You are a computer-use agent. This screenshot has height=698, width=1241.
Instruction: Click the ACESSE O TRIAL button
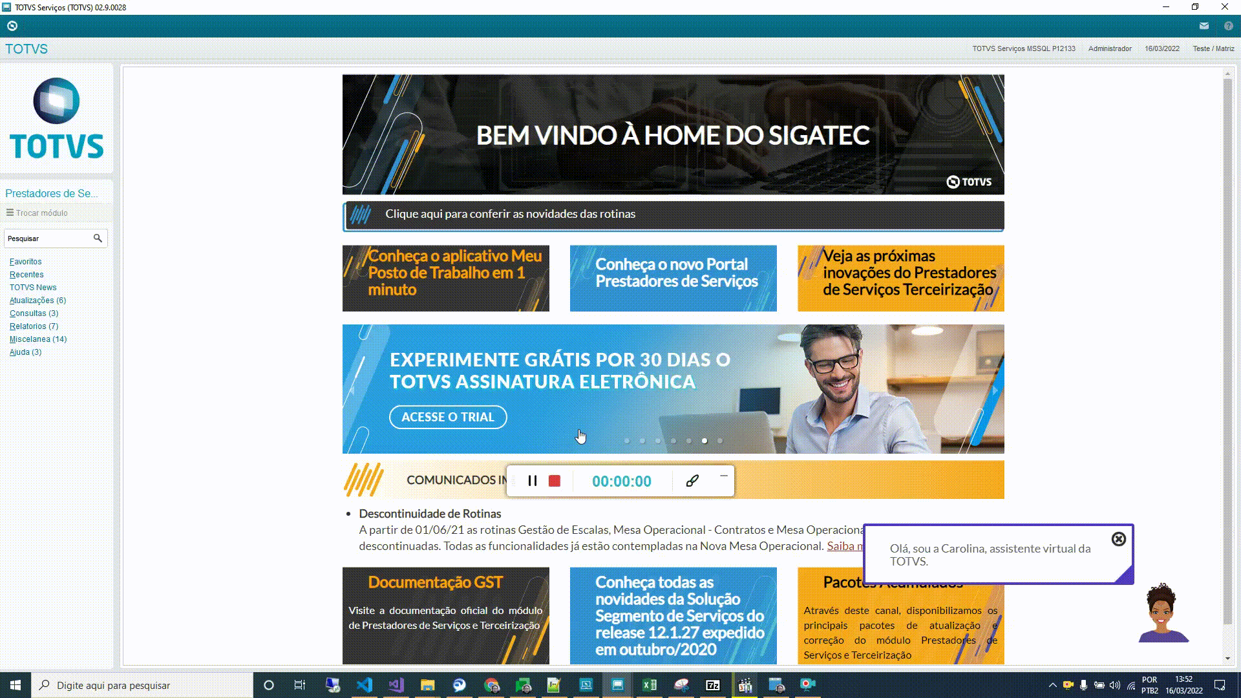point(448,417)
